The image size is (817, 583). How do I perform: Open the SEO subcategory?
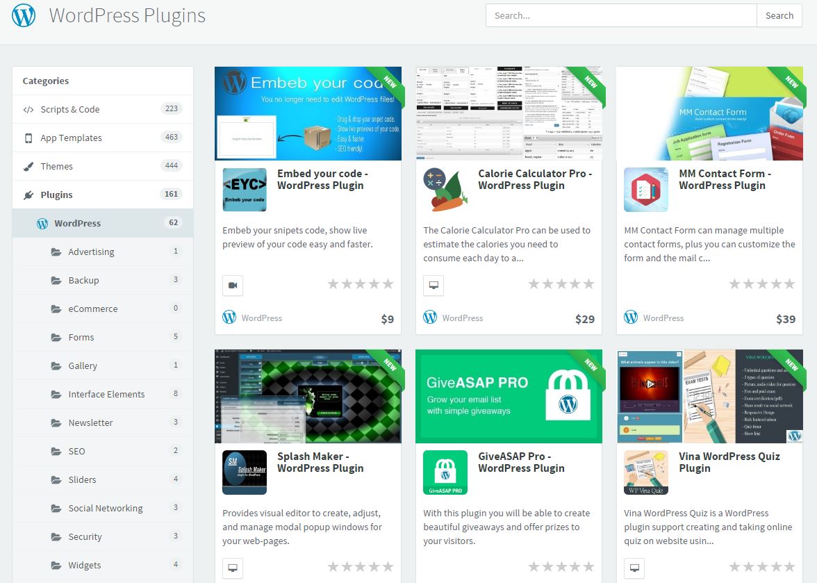tap(103, 451)
